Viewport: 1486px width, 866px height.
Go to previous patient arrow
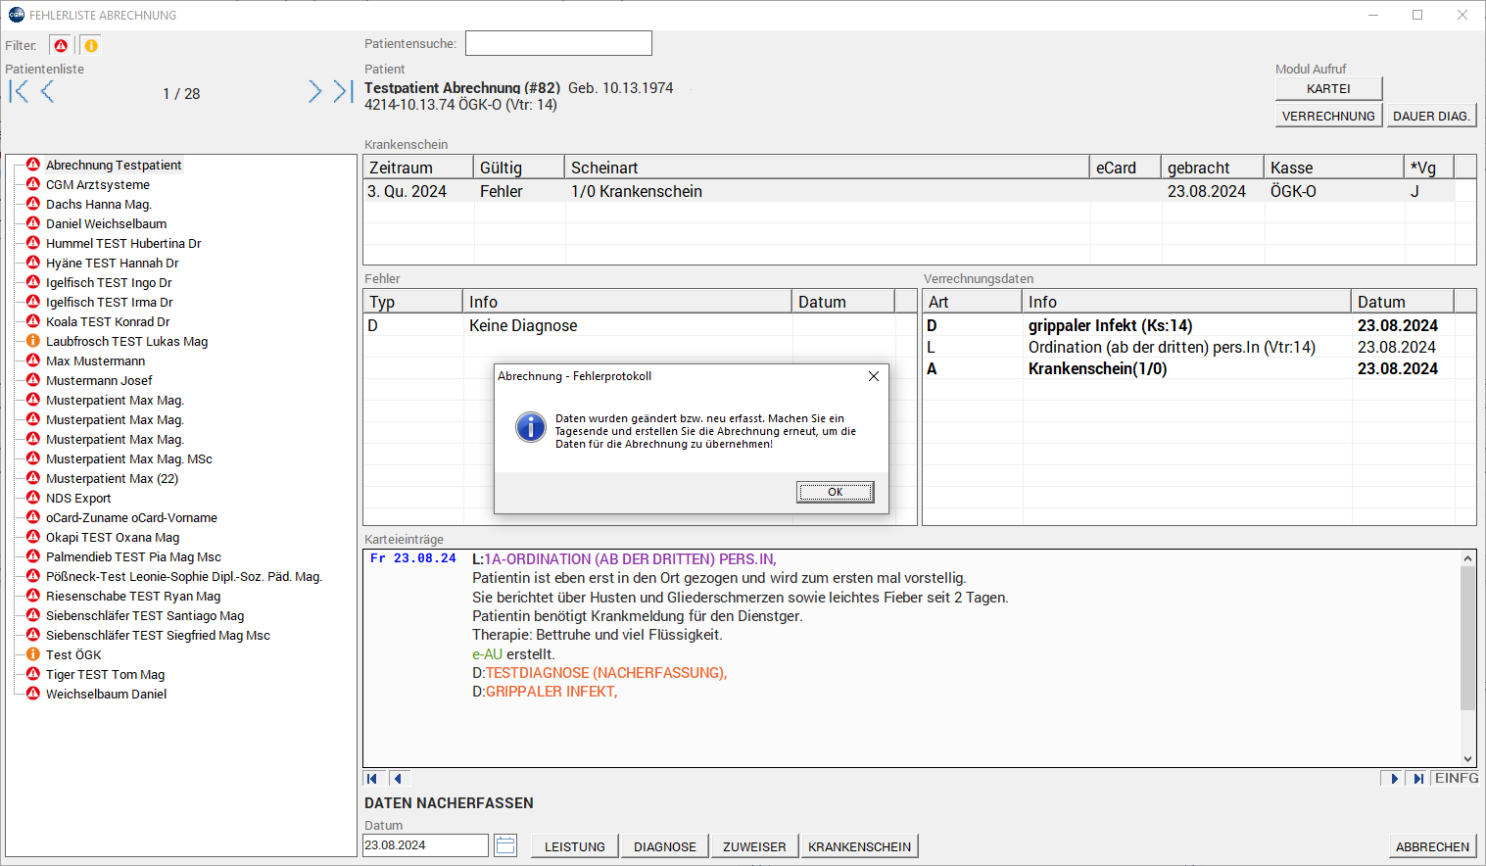click(47, 92)
